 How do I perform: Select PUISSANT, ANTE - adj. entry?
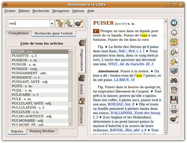[40, 82]
